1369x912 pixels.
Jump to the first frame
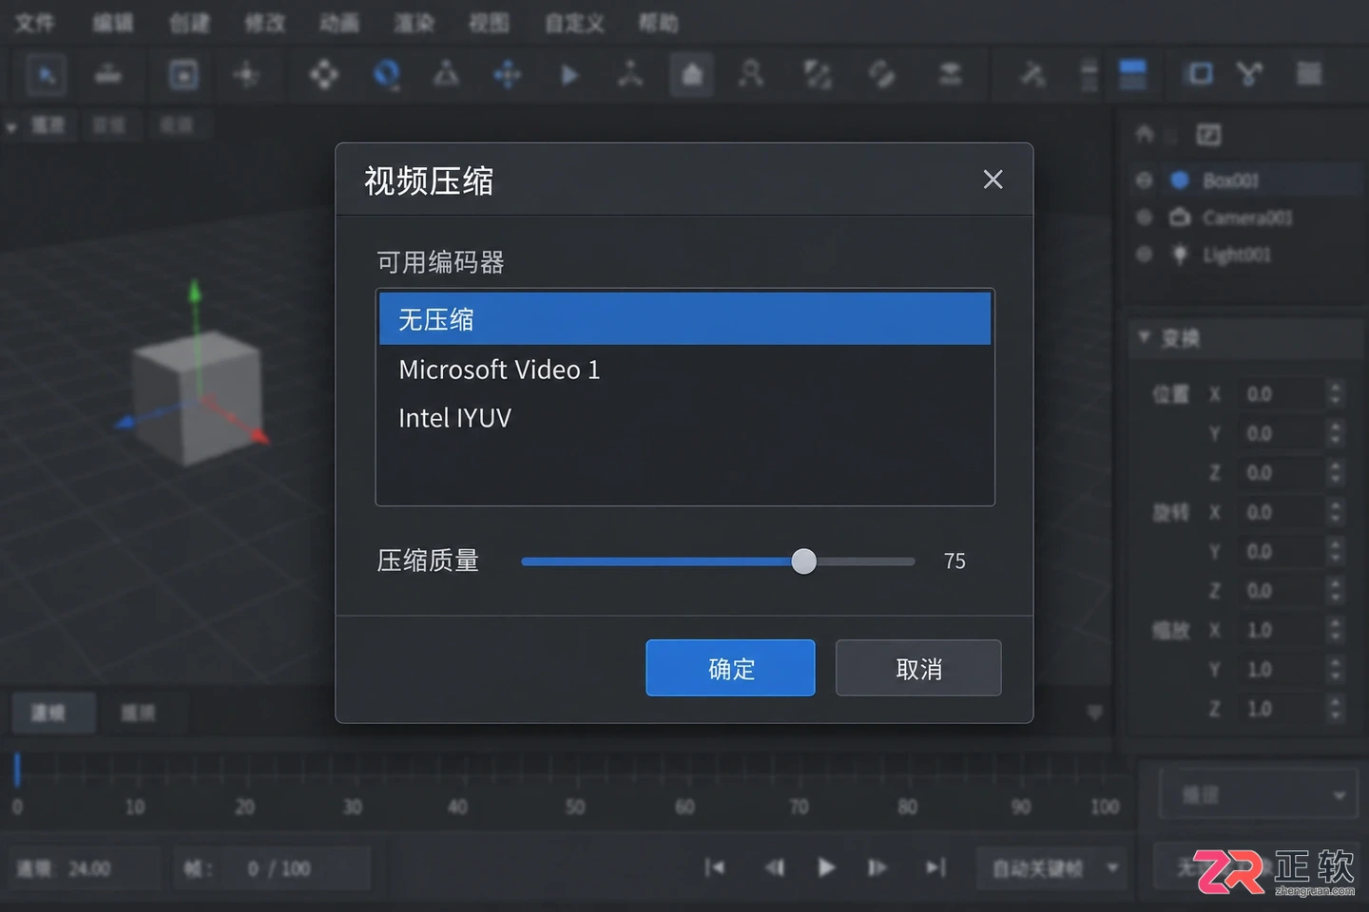(x=715, y=867)
